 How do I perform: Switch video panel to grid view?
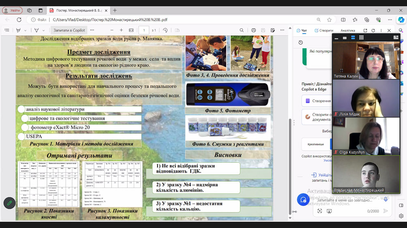coord(361,38)
